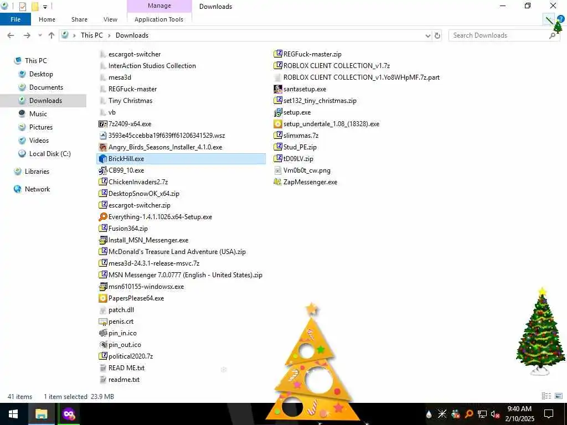Open the Home ribbon tab

[x=47, y=19]
